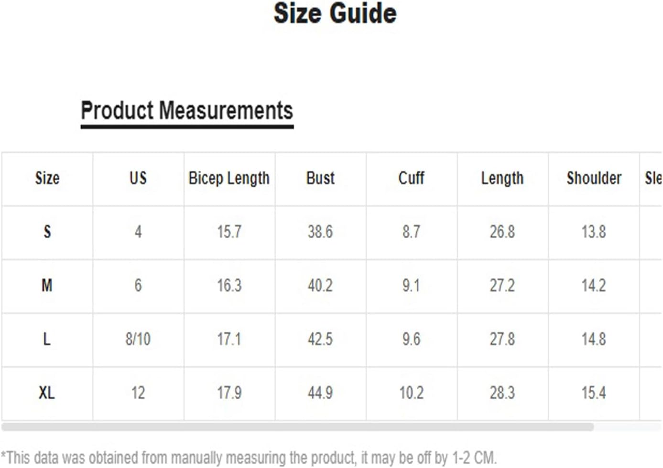Select the Bicep Length column header

click(x=229, y=179)
